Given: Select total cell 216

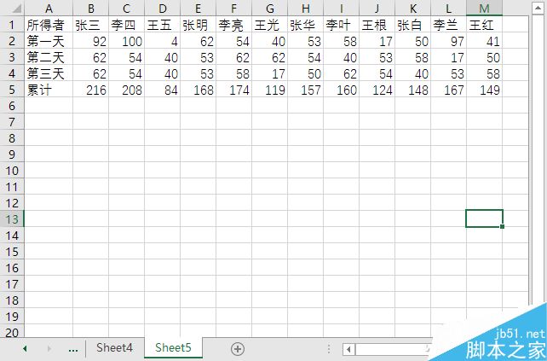Looking at the screenshot, I should coord(90,90).
